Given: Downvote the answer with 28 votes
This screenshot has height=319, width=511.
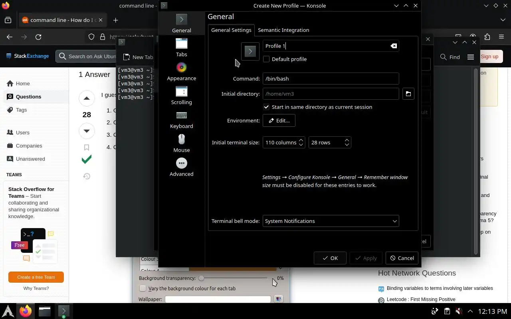Looking at the screenshot, I should (x=87, y=131).
